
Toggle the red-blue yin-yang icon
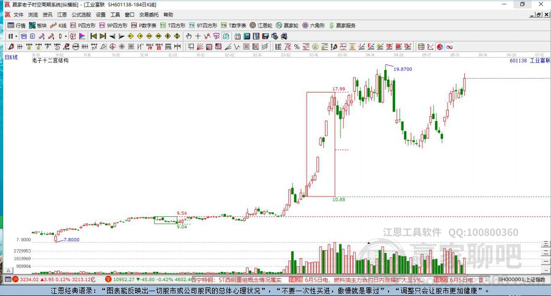point(440,47)
